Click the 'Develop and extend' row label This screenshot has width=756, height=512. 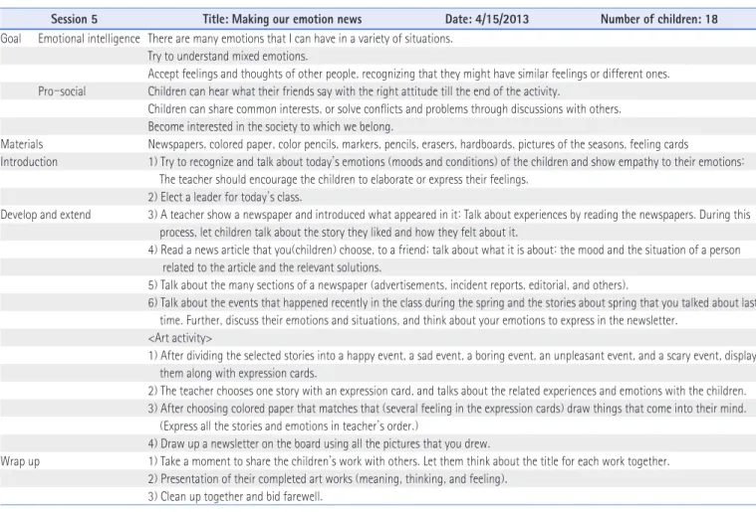46,215
